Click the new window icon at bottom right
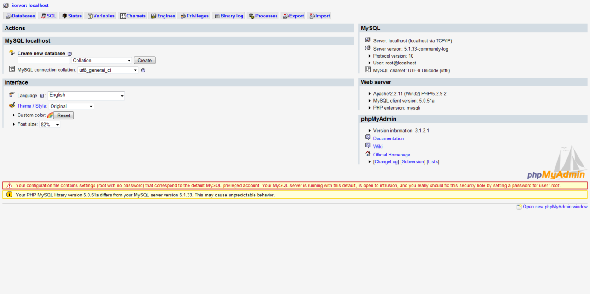Viewport: 590px width, 294px height. (x=519, y=207)
